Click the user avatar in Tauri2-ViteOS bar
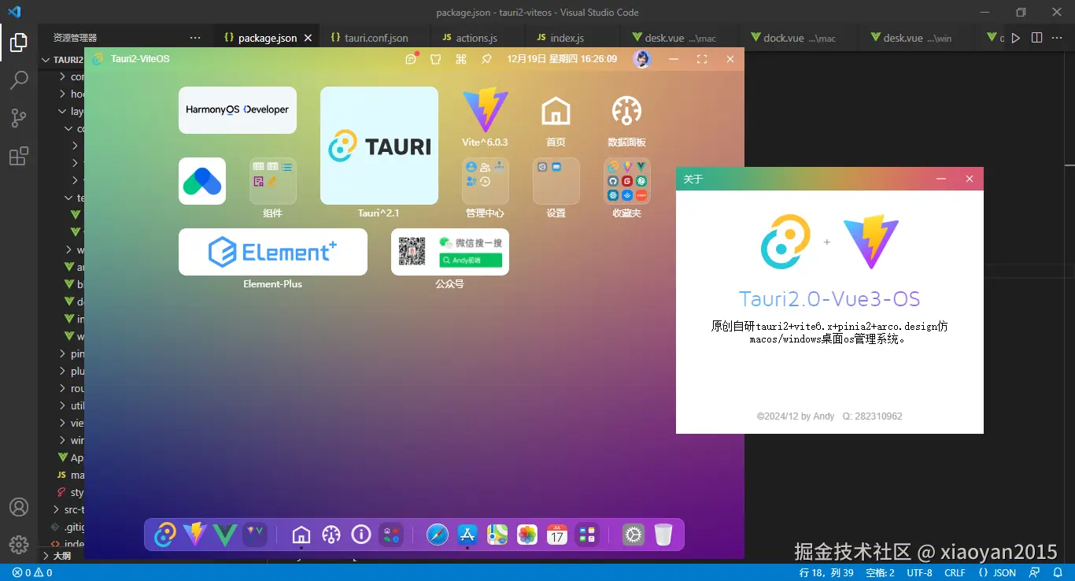The height and width of the screenshot is (581, 1075). [x=642, y=59]
